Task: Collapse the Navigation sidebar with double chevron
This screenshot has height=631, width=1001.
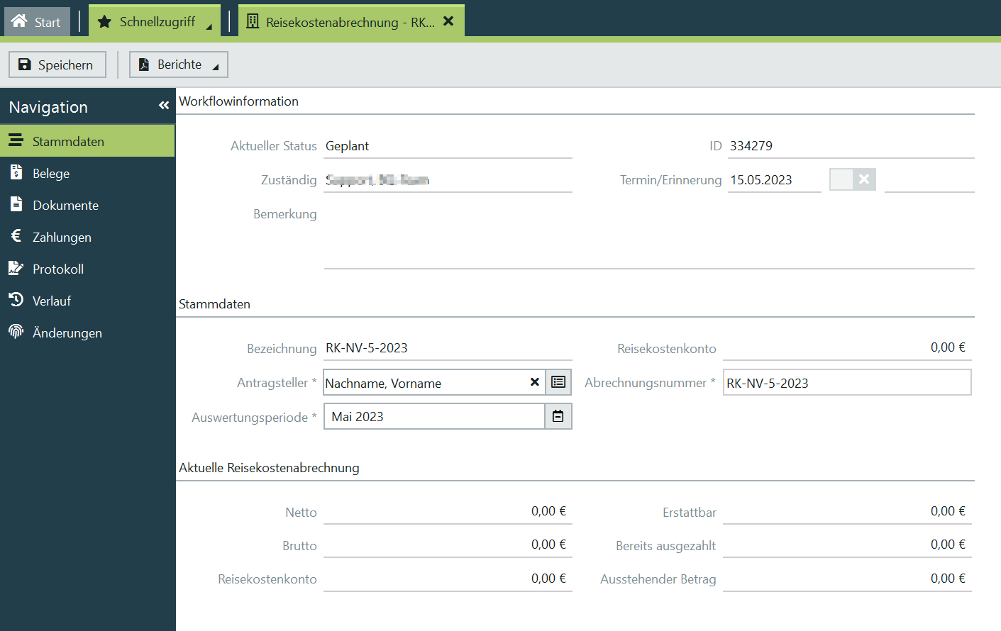Action: click(164, 106)
